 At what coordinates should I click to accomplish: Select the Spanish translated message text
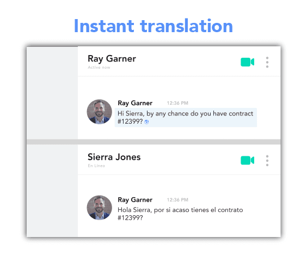point(180,214)
